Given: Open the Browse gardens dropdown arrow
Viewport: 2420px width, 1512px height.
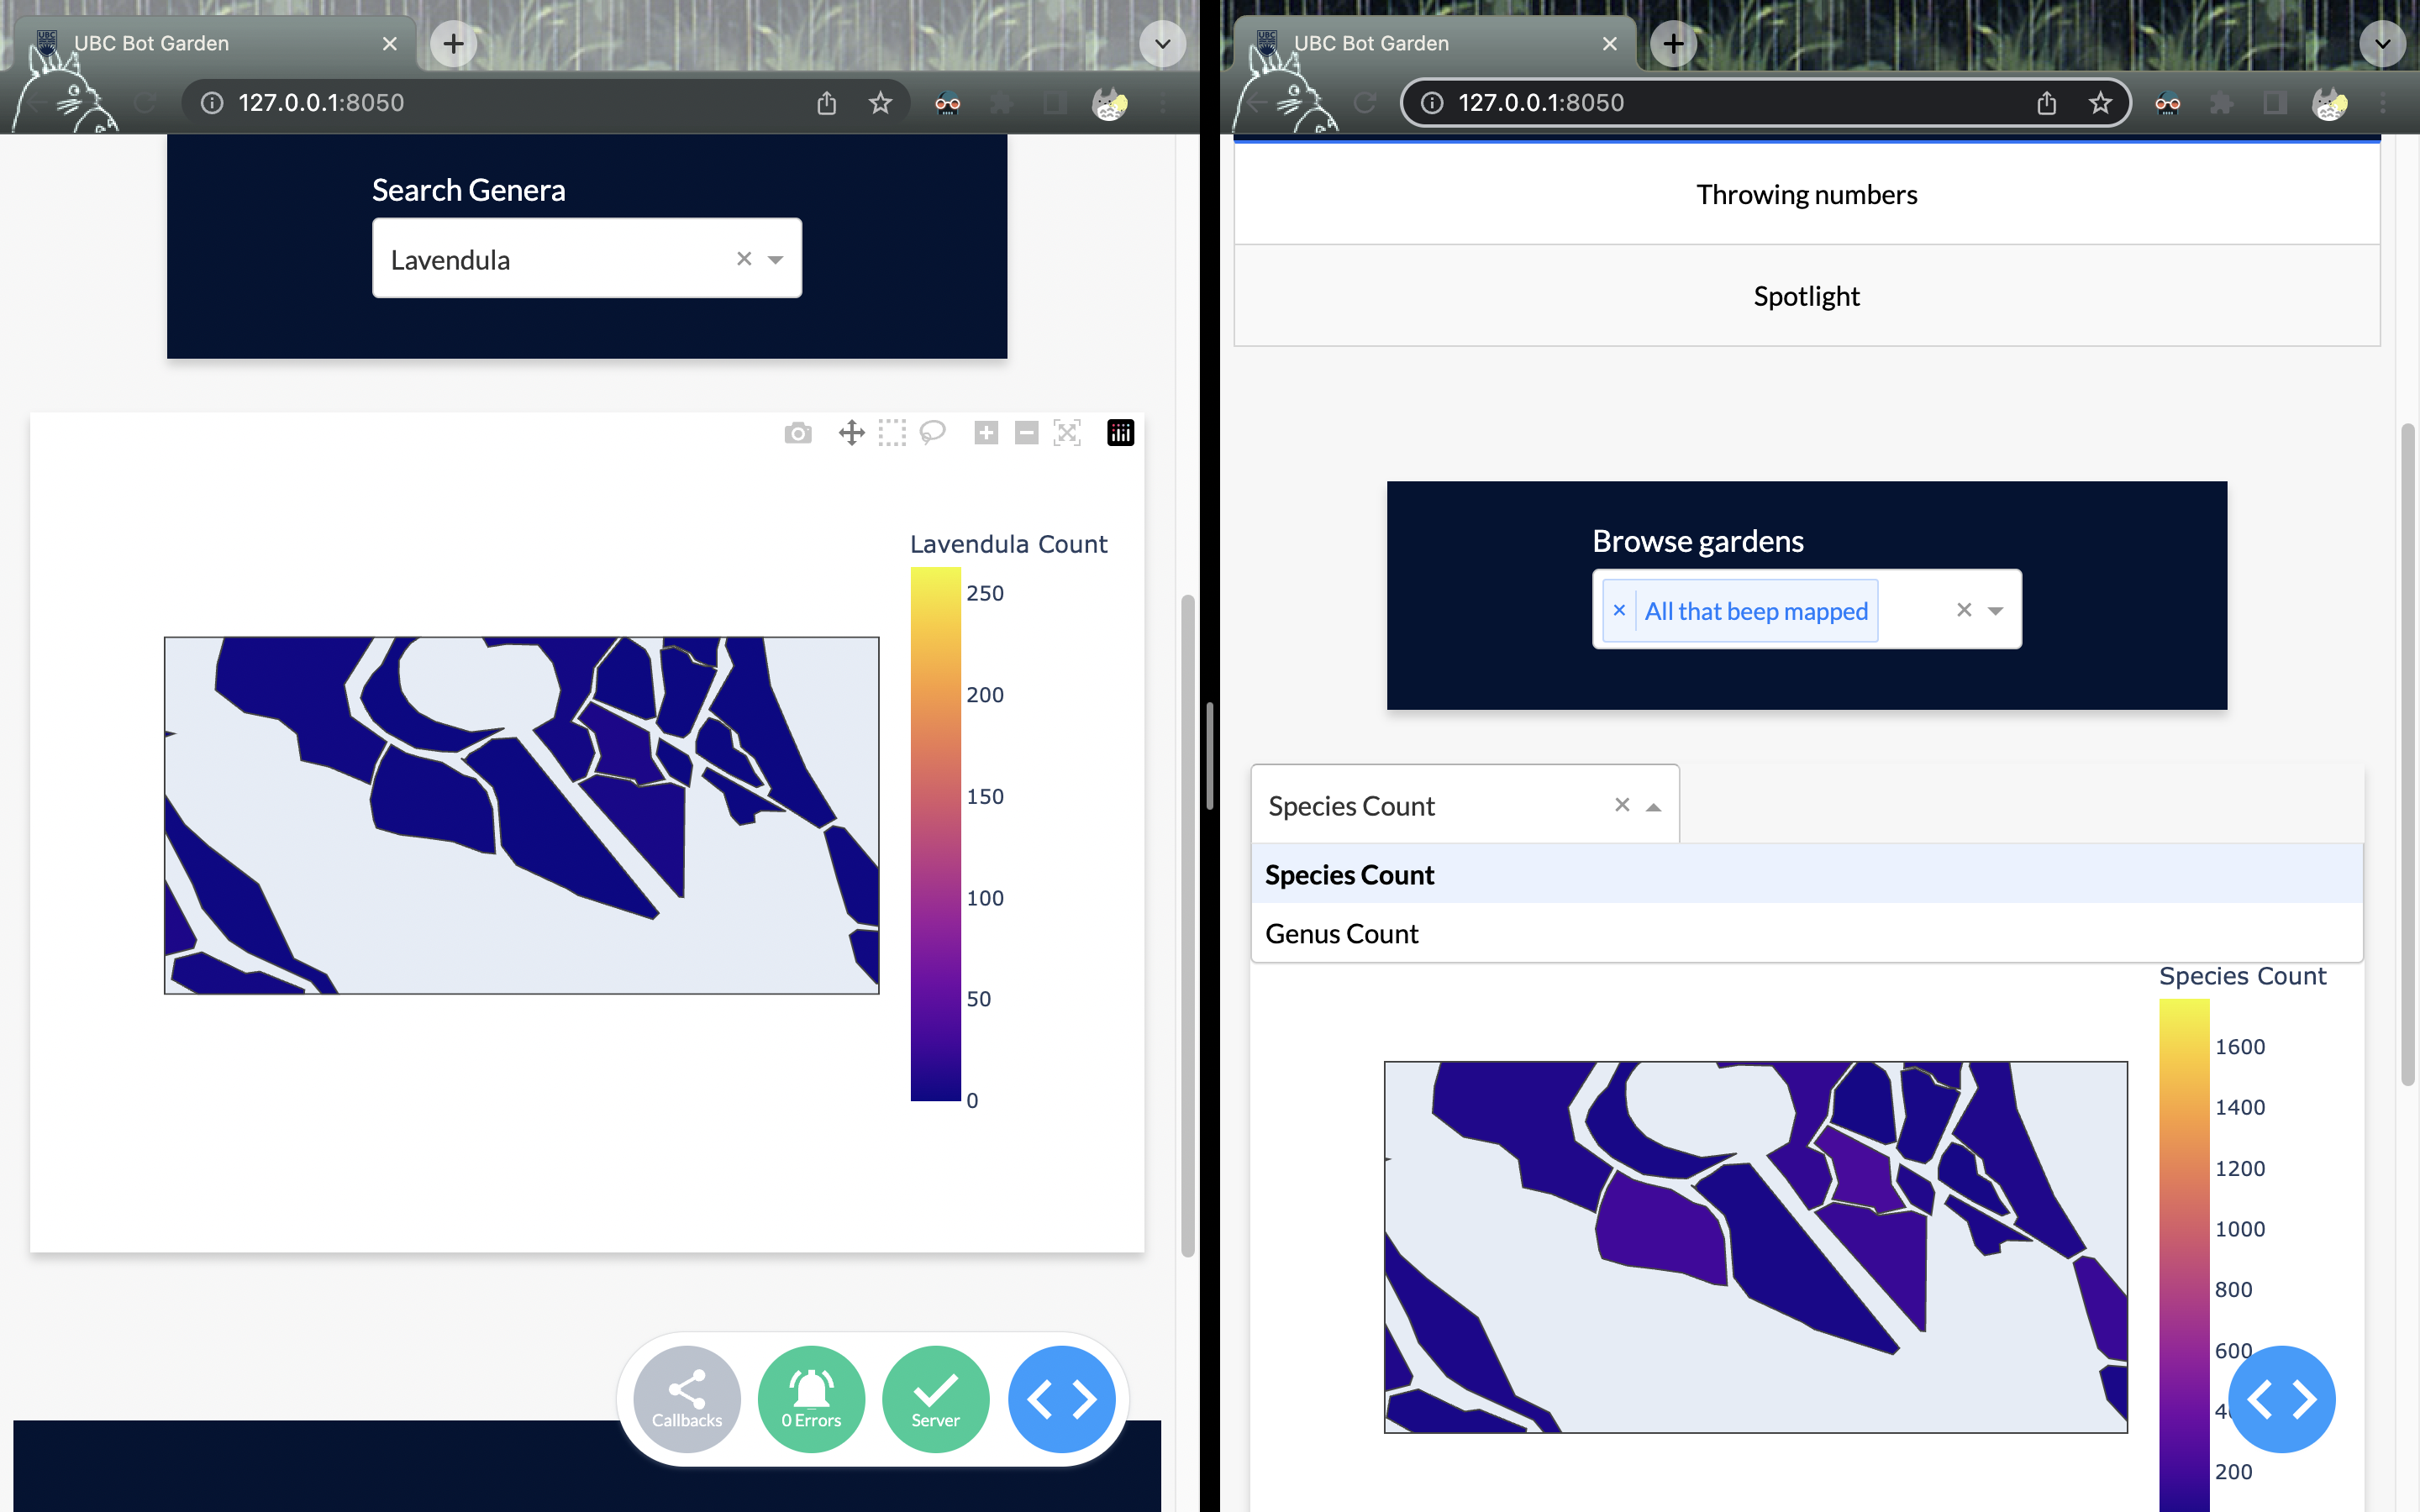Looking at the screenshot, I should click(1995, 611).
